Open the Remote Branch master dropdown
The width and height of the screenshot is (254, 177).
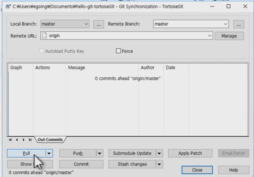pos(191,24)
